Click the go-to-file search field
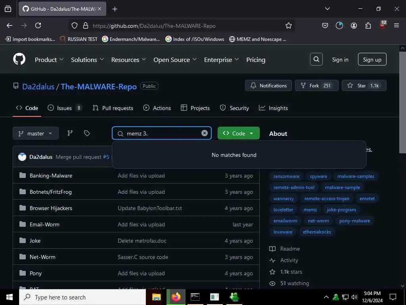This screenshot has width=406, height=305. [162, 133]
